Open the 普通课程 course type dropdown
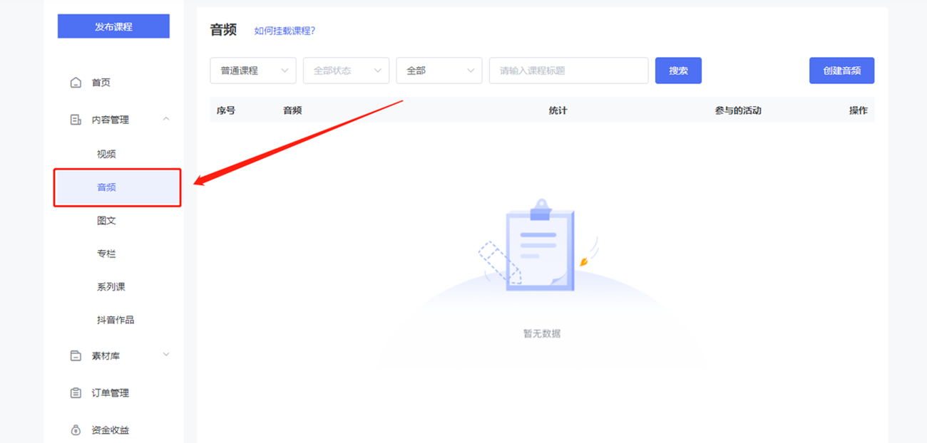This screenshot has height=443, width=927. 252,71
